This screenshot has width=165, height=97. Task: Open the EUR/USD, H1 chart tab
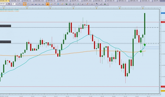pos(28,1)
